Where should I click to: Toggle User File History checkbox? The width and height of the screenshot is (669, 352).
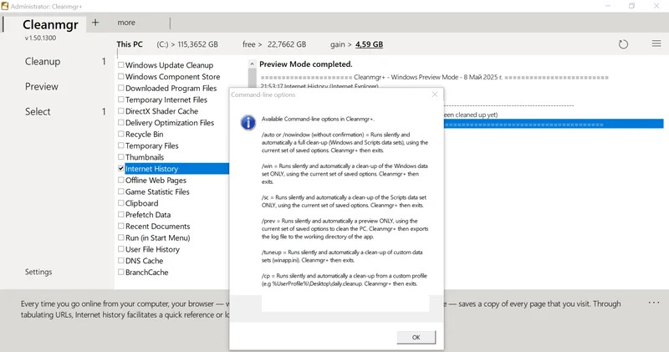pos(121,249)
